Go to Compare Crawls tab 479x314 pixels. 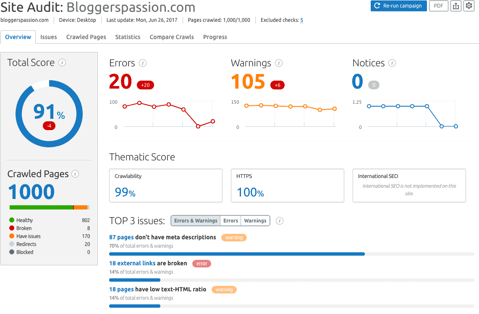[x=172, y=37]
